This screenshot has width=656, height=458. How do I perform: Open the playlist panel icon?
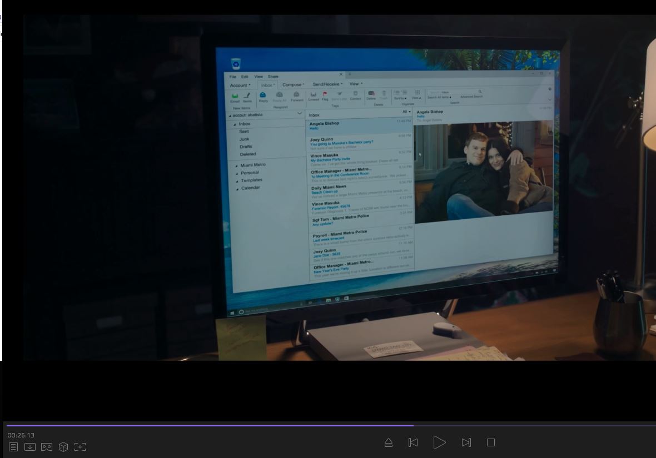point(13,447)
